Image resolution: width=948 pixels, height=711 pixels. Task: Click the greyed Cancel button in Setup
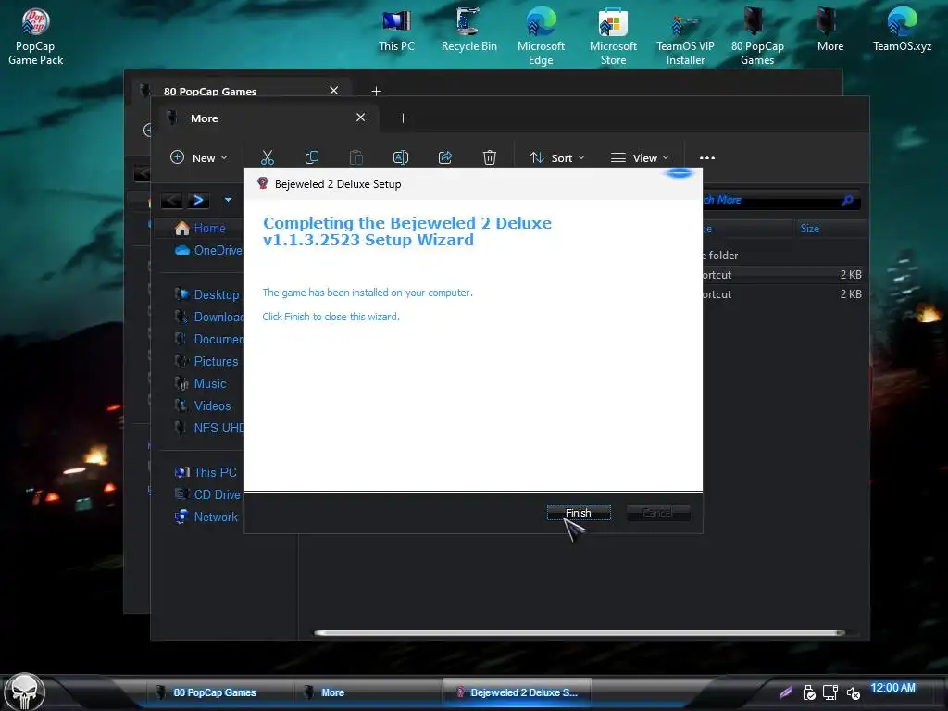[x=658, y=513]
